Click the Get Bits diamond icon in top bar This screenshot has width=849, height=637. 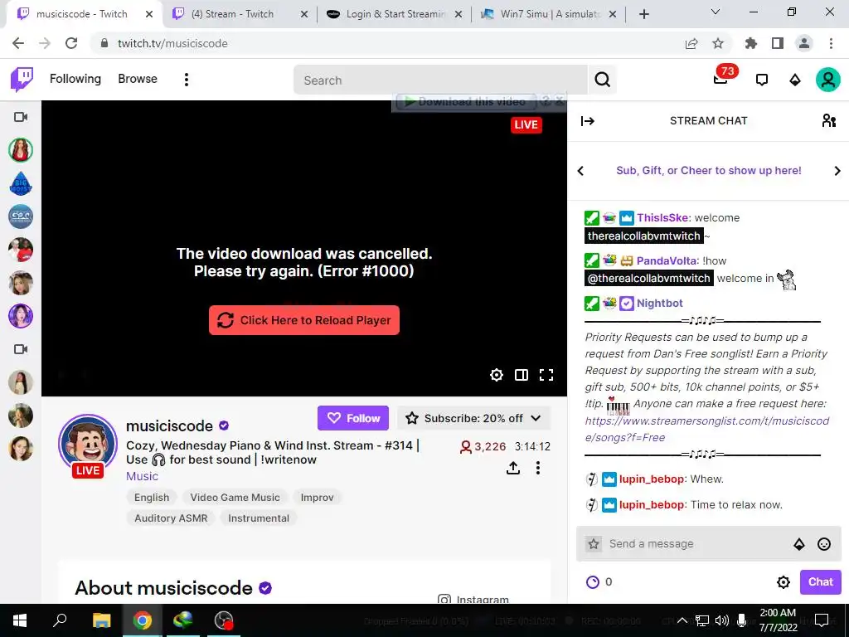pos(795,80)
